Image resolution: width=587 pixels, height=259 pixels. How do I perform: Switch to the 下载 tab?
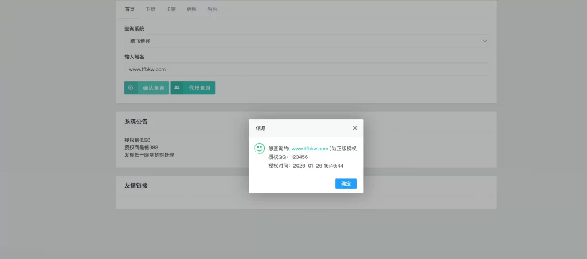pyautogui.click(x=150, y=9)
